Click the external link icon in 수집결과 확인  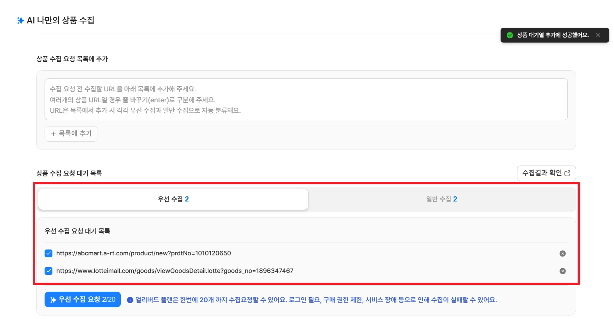(x=567, y=173)
